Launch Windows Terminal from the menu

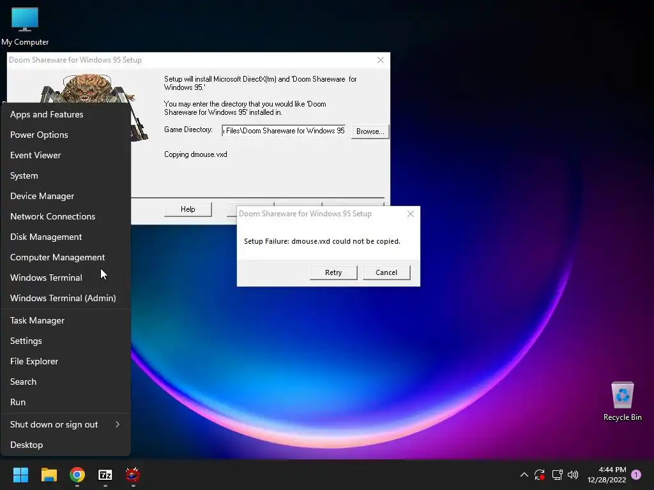point(66,278)
